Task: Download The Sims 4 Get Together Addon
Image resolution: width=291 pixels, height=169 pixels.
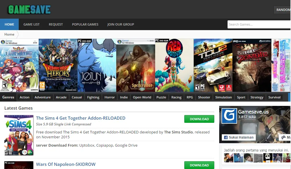Action: [x=199, y=119]
